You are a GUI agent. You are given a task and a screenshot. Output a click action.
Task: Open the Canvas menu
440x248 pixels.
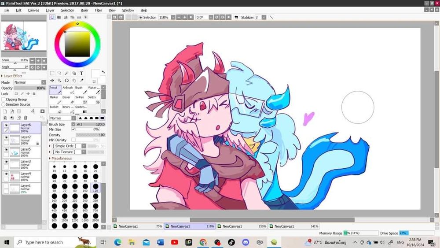coord(34,10)
